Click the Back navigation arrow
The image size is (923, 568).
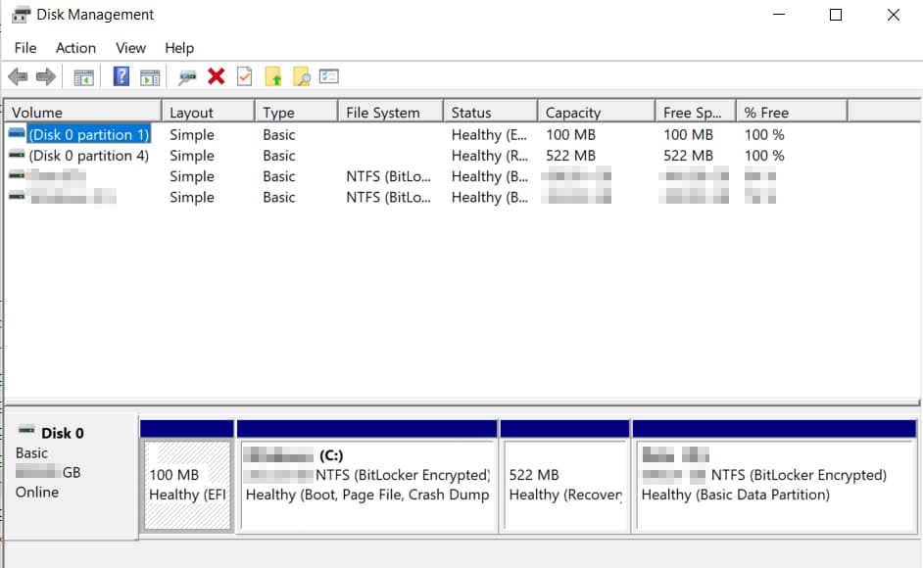(17, 76)
